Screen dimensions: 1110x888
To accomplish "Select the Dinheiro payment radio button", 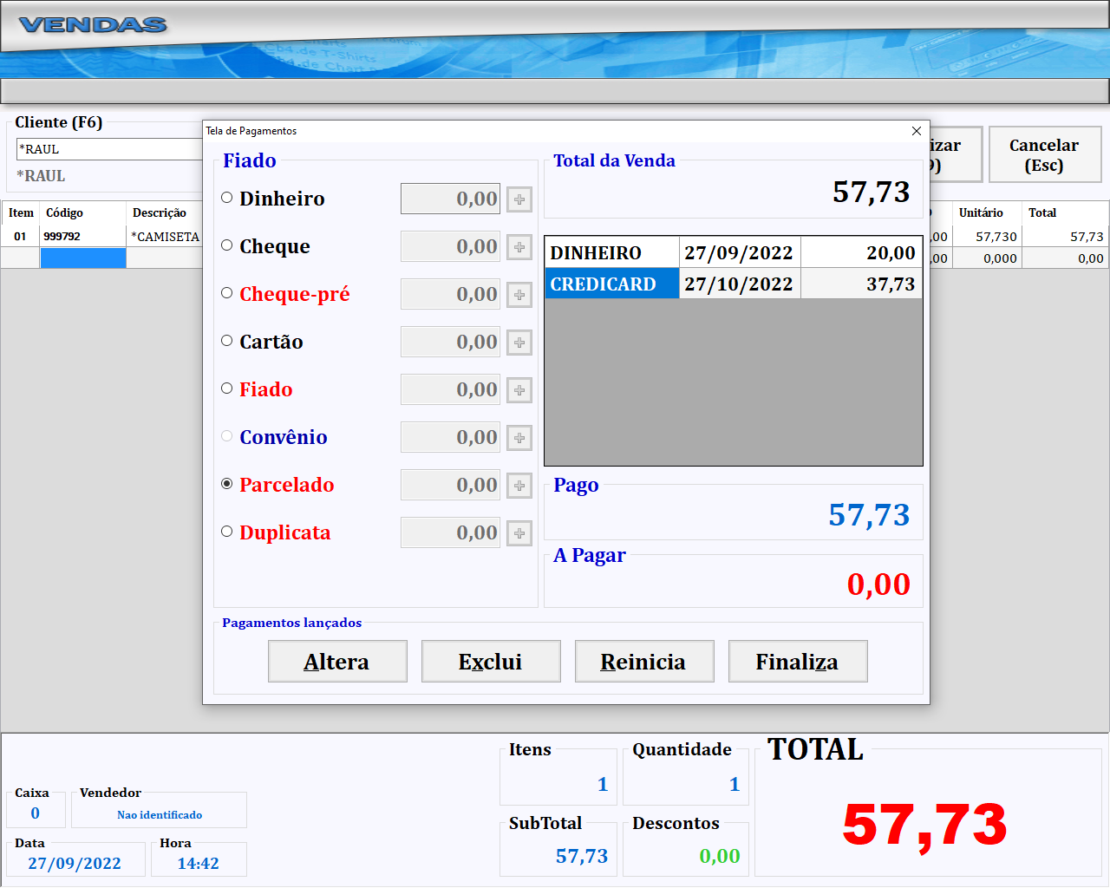I will (227, 198).
